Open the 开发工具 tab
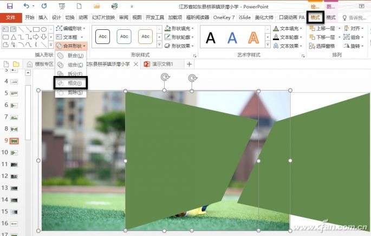 click(x=155, y=17)
